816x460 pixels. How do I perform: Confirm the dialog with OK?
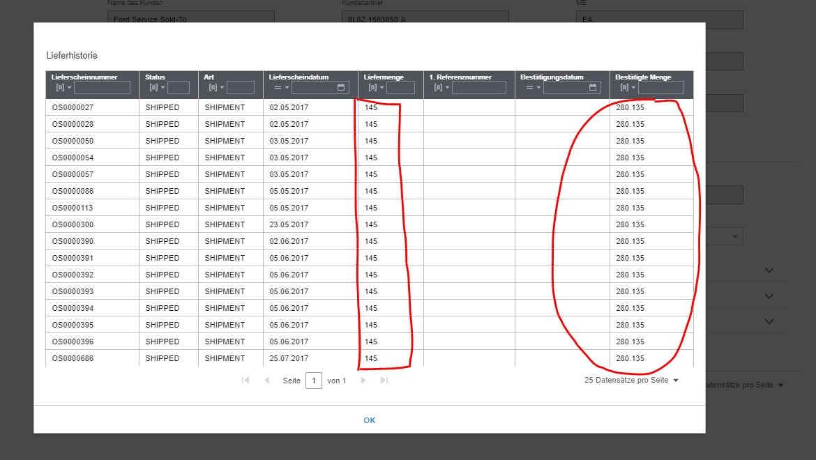(370, 420)
